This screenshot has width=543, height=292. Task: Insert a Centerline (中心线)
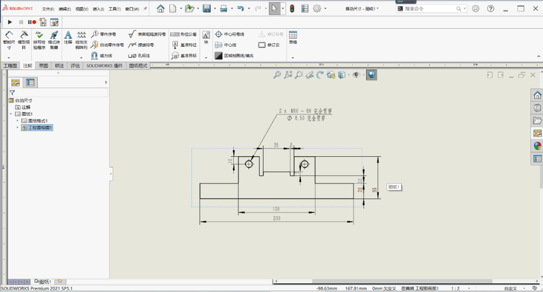pyautogui.click(x=225, y=45)
